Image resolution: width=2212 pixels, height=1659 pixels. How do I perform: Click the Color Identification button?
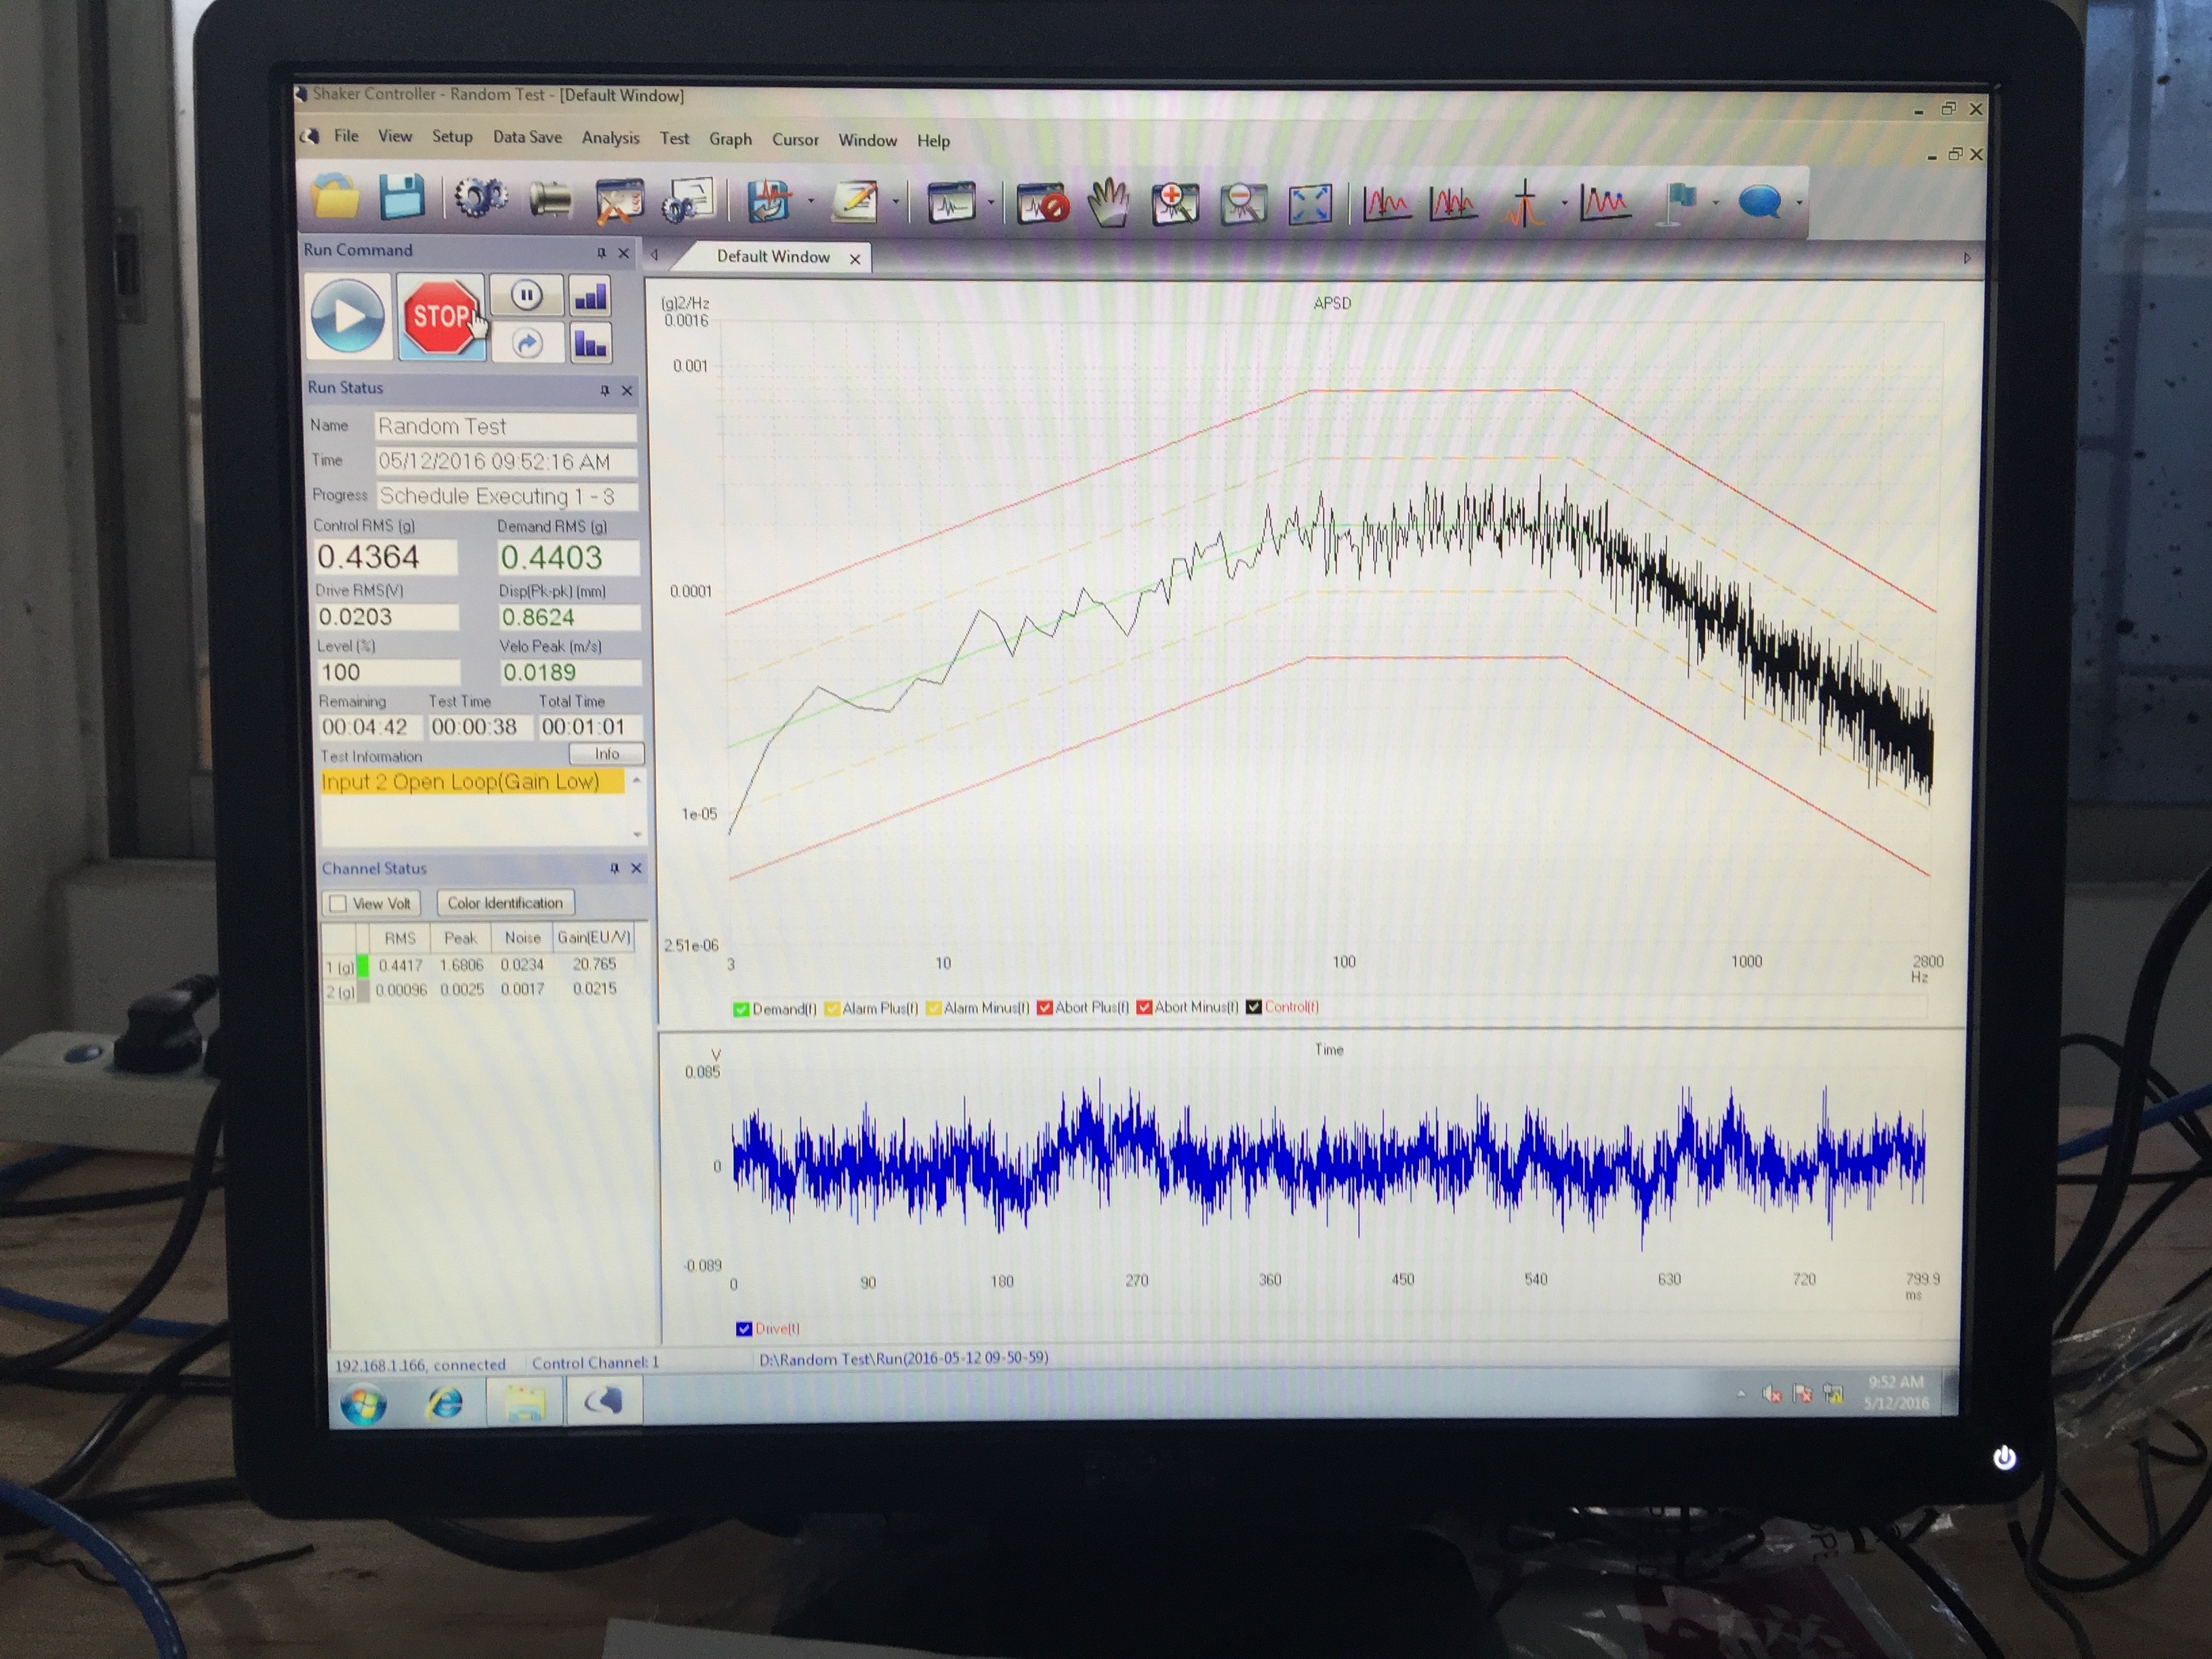(x=505, y=903)
